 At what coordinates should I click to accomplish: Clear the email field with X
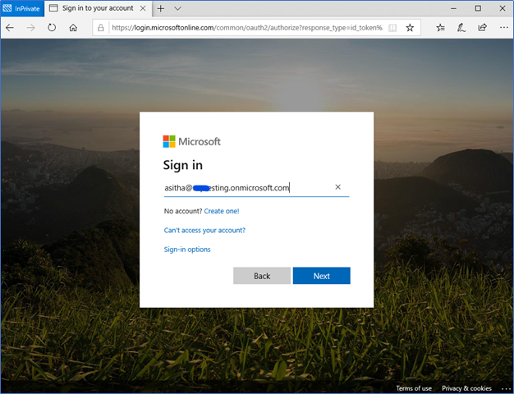pos(338,187)
